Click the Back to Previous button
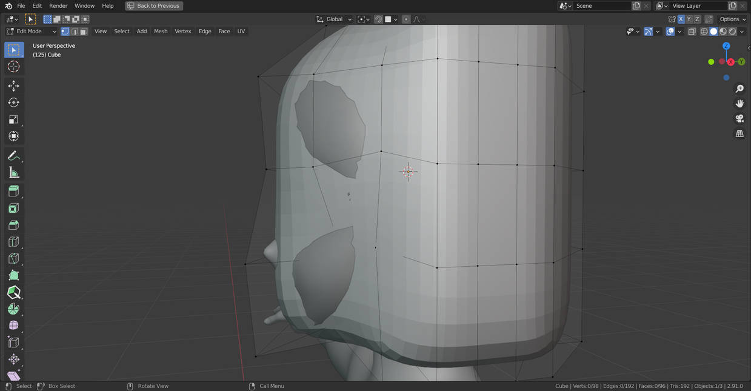The width and height of the screenshot is (751, 391). click(x=154, y=6)
